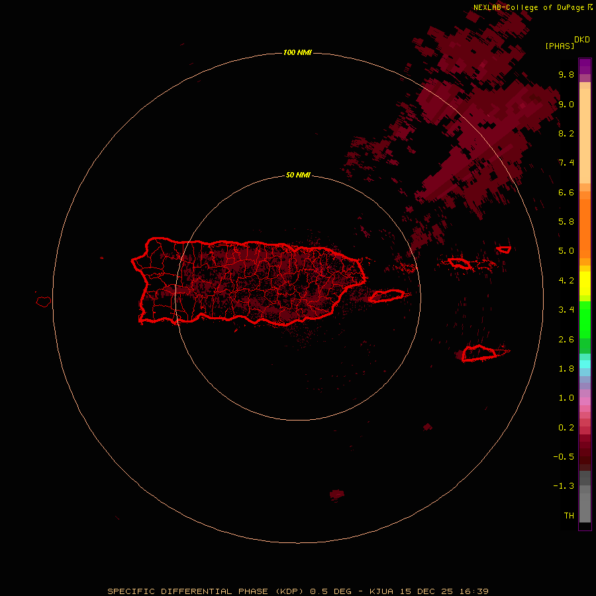Click the orange band in the color scale
Image resolution: width=596 pixels, height=596 pixels.
pyautogui.click(x=585, y=228)
